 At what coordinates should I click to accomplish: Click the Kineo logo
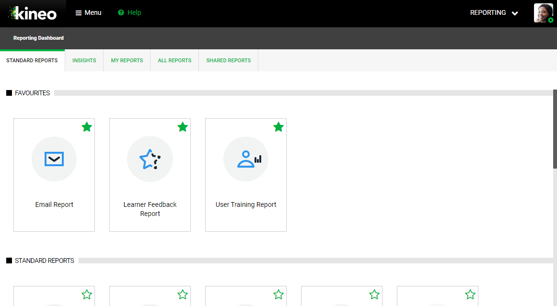[33, 13]
